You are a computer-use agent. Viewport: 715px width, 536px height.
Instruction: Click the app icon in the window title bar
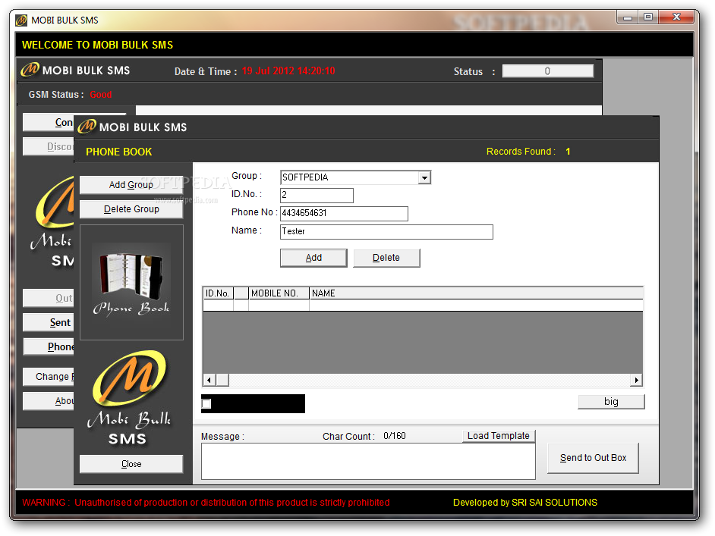coord(21,20)
